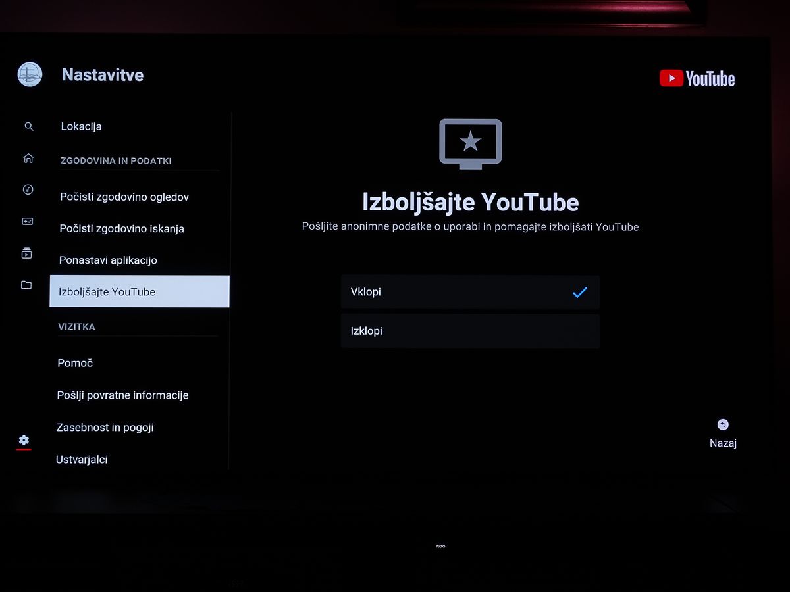Screen dimensions: 790x592
Task: Select the Vklopi option
Action: point(470,292)
